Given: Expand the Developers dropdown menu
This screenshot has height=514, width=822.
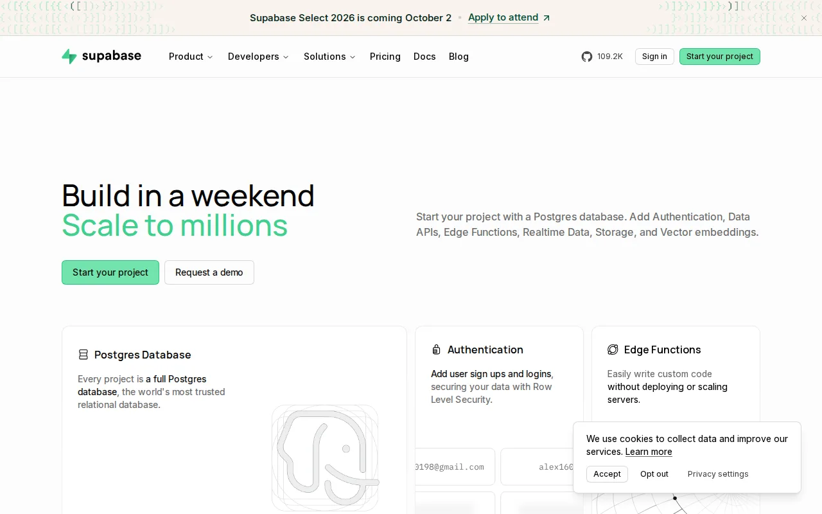Looking at the screenshot, I should [x=258, y=57].
